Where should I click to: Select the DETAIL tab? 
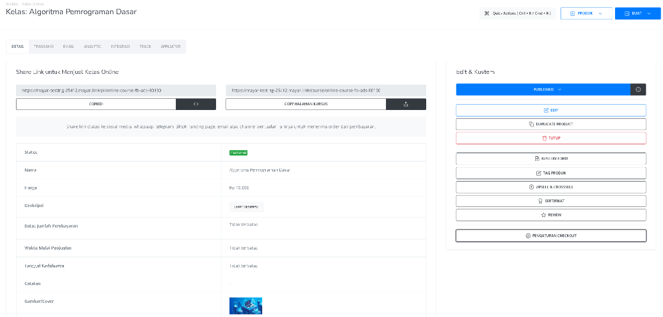(18, 47)
